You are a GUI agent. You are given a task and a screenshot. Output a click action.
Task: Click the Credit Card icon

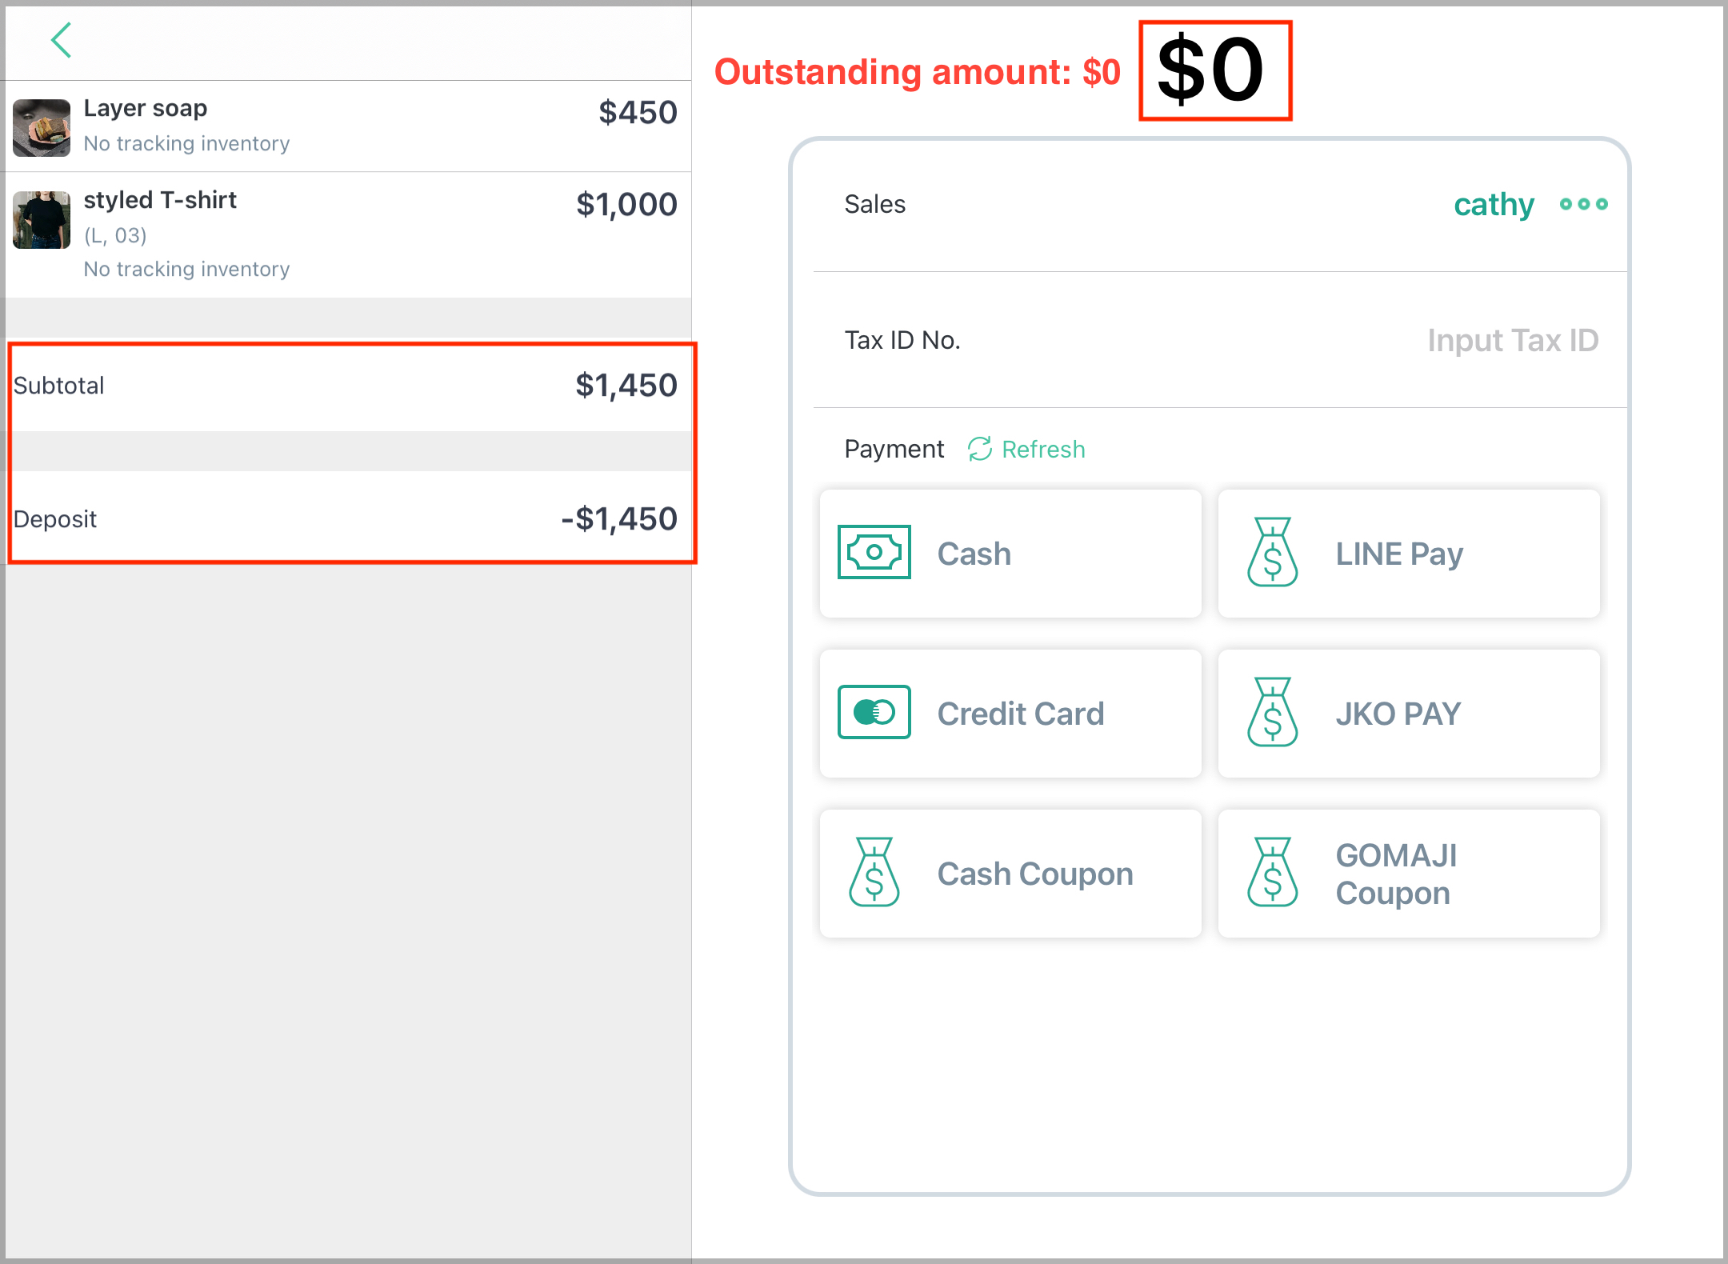pos(874,712)
